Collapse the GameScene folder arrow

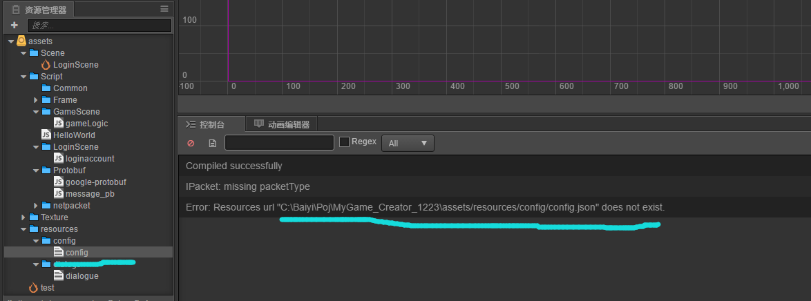pos(36,112)
